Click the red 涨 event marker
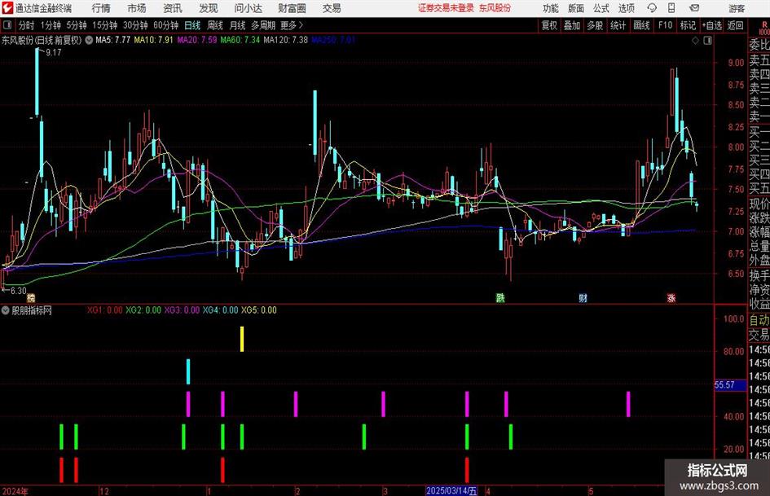770x496 pixels. (x=671, y=297)
